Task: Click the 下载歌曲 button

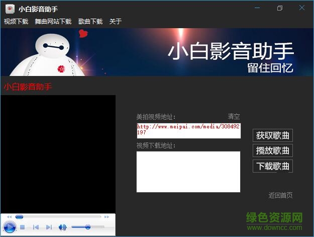Action: [272, 166]
